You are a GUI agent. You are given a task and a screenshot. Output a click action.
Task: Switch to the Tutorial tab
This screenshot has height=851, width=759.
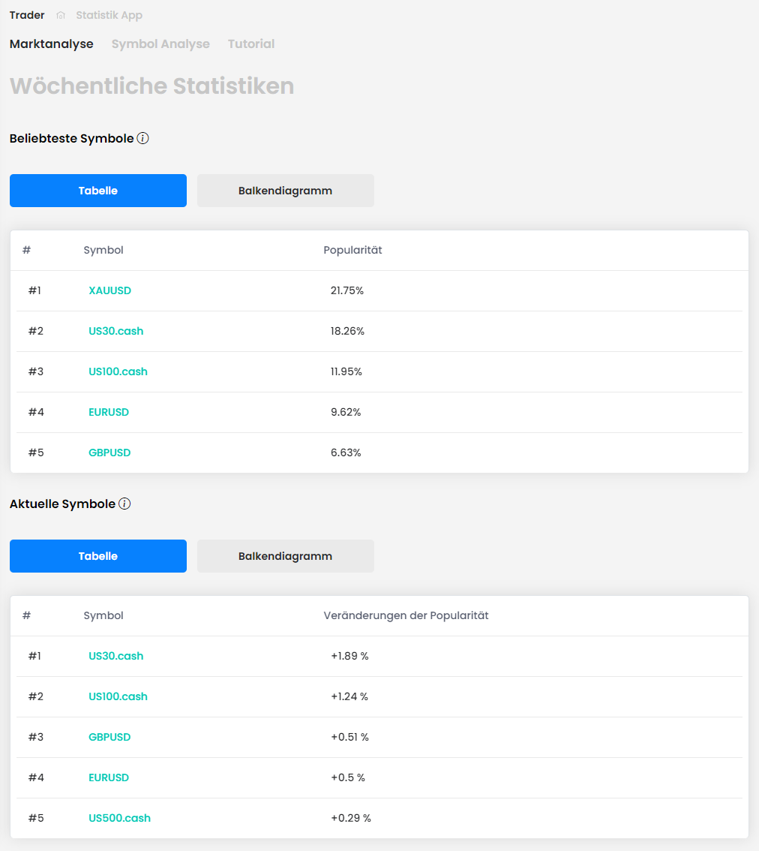click(x=251, y=44)
